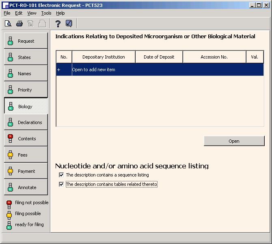Screen dimensions: 272x244
Task: Click the 'Accession No.' column header
Action: 214,57
